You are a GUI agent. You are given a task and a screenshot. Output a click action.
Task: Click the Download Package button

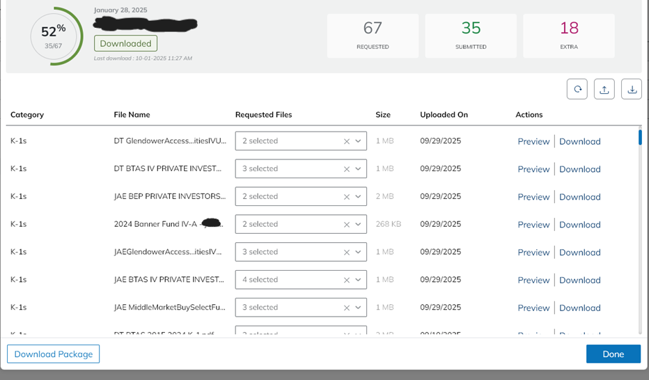[54, 354]
